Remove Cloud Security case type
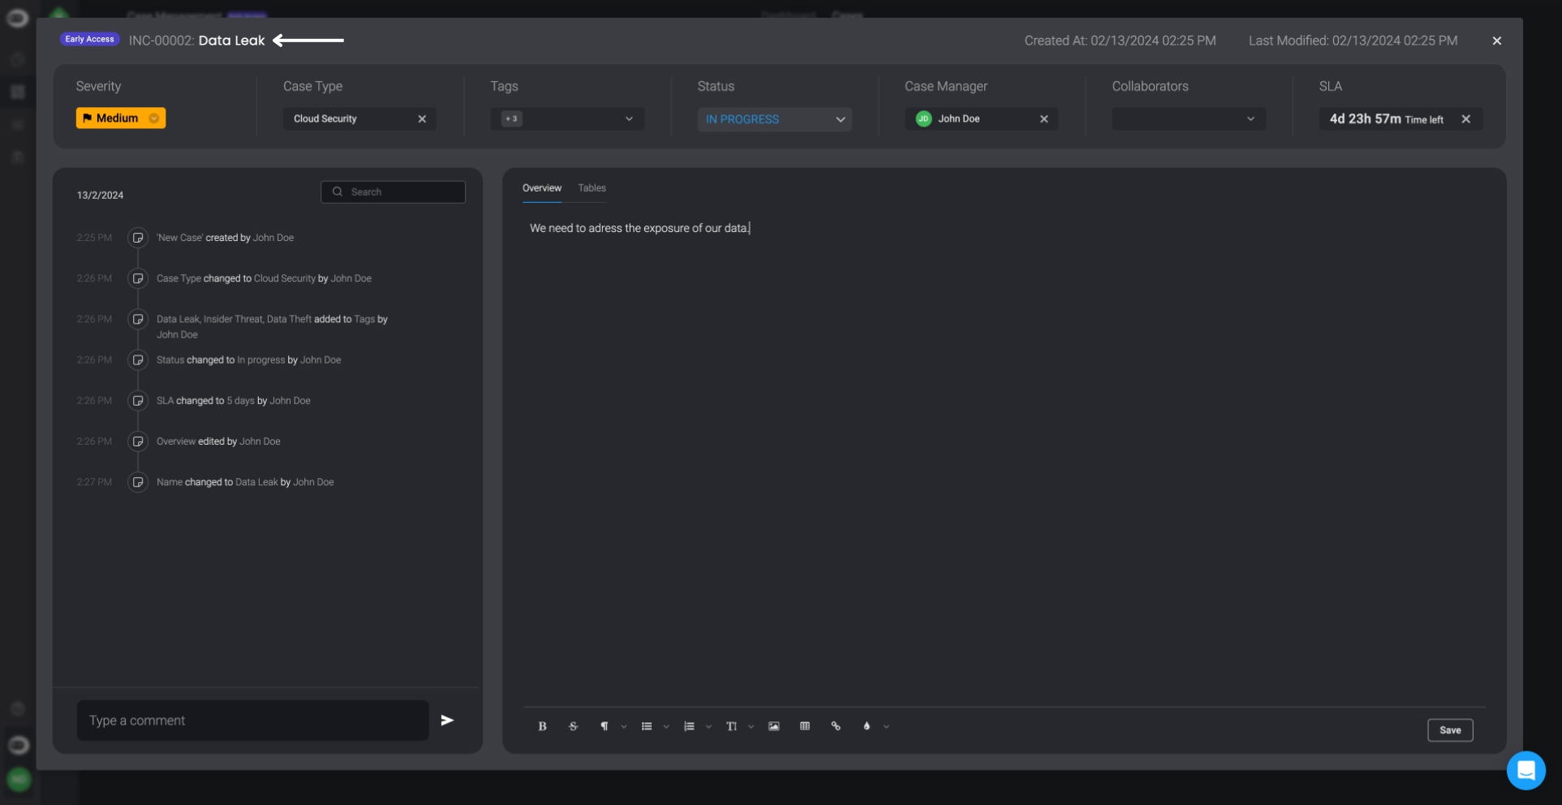Viewport: 1562px width, 805px height. click(x=422, y=118)
